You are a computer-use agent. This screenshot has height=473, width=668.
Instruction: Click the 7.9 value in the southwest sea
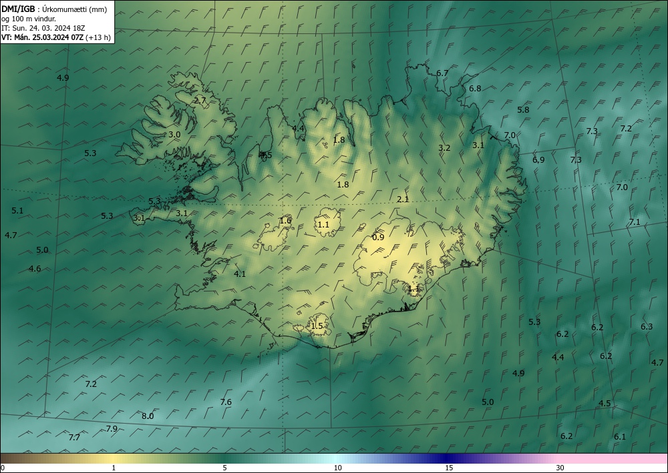[x=112, y=429]
